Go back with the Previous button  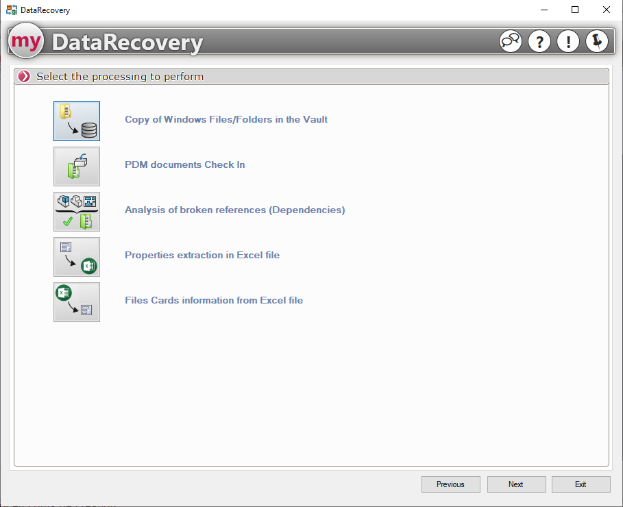(450, 484)
